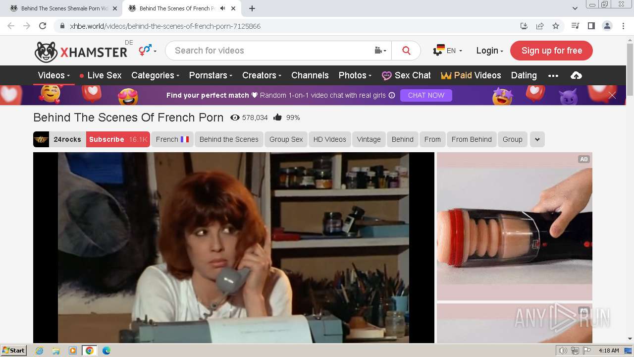Select the Vintage tag
Viewport: 634px width, 357px height.
click(369, 139)
